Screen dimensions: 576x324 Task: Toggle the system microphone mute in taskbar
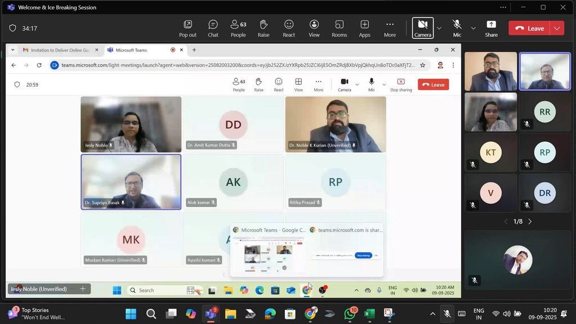[447, 314]
